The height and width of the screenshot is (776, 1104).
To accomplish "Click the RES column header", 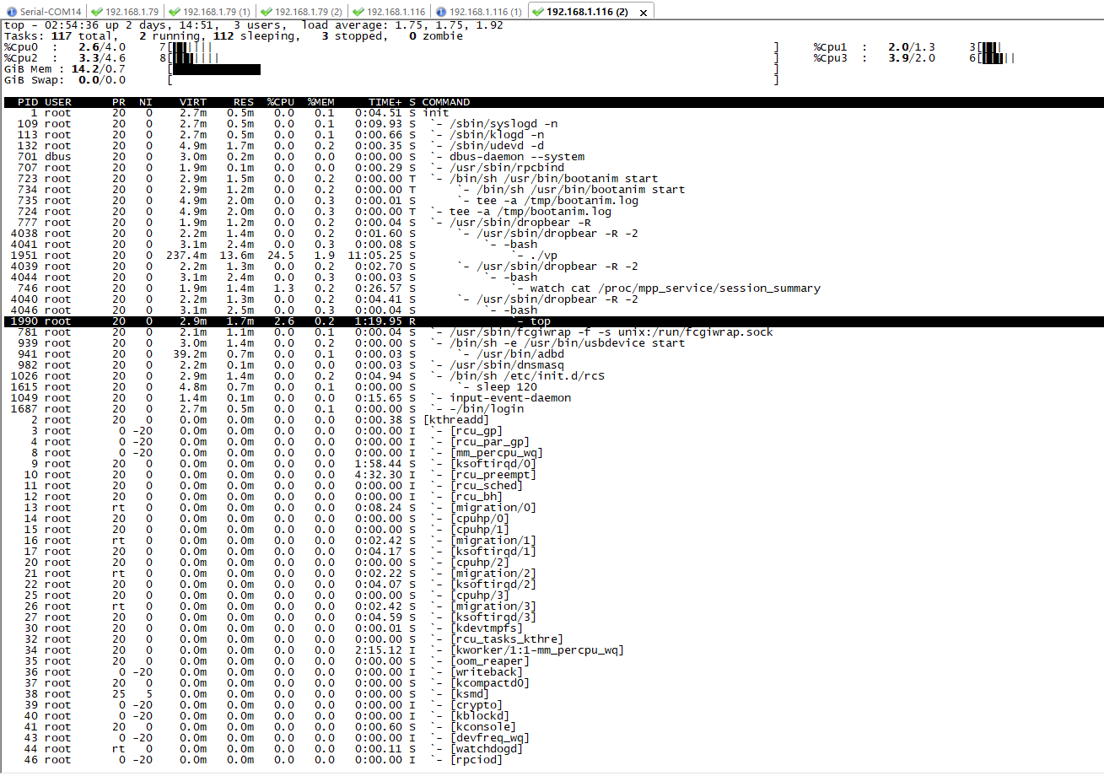I will 244,102.
